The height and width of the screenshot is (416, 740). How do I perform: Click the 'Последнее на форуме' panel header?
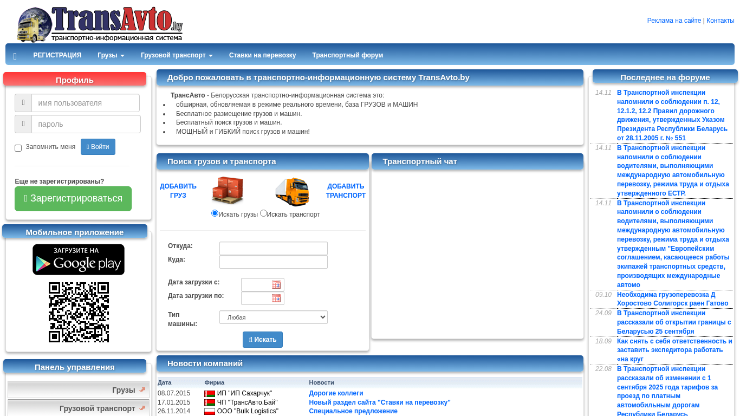click(665, 77)
